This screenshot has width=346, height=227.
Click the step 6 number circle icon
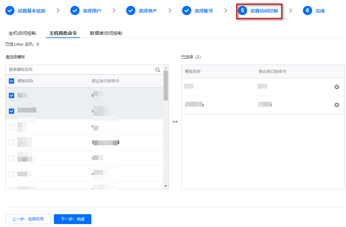tap(307, 10)
